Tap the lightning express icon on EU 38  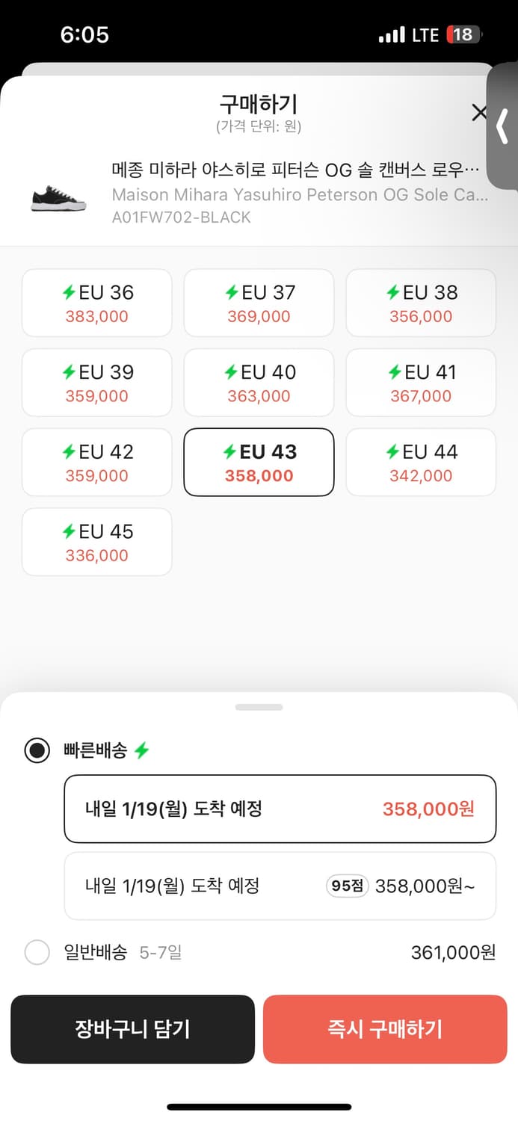click(x=392, y=292)
